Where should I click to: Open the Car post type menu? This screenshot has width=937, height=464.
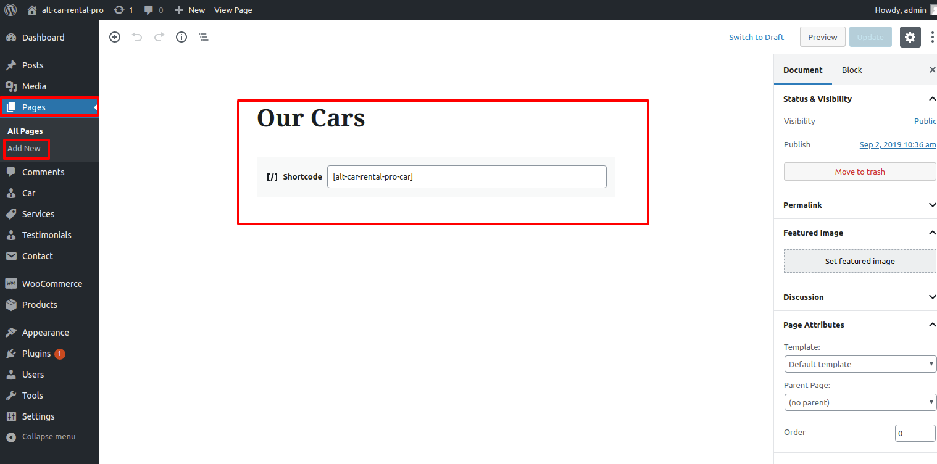tap(49, 193)
